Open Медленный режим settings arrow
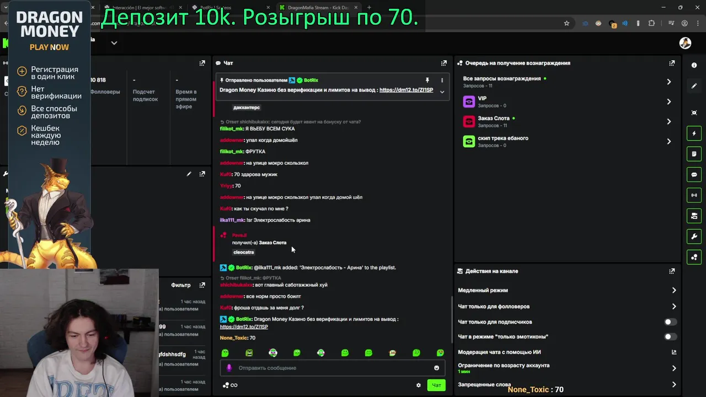The image size is (706, 397). pos(673,290)
